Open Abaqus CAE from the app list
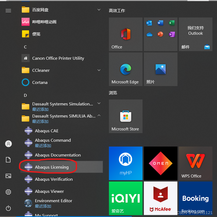The height and width of the screenshot is (217, 217). point(62,131)
